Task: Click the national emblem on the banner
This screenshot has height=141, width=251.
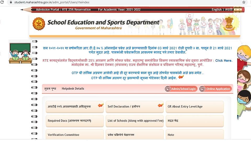Action: [x=229, y=24]
